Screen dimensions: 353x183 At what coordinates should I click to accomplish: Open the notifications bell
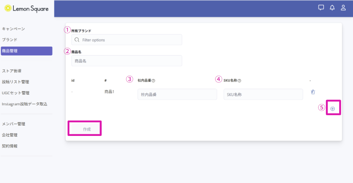(332, 8)
